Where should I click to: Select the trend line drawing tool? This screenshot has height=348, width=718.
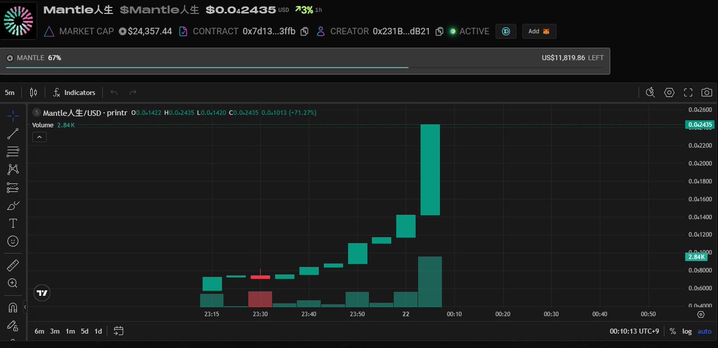tap(13, 134)
